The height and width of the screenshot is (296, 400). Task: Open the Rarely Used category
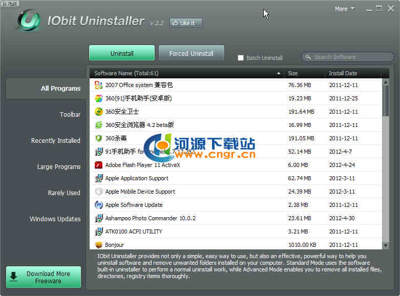tap(64, 193)
